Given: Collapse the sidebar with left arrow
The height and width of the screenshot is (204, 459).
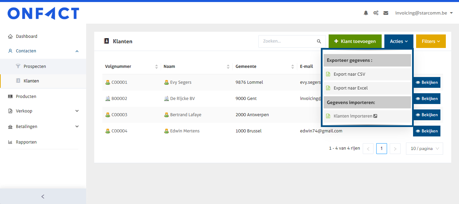Looking at the screenshot, I should [43, 197].
